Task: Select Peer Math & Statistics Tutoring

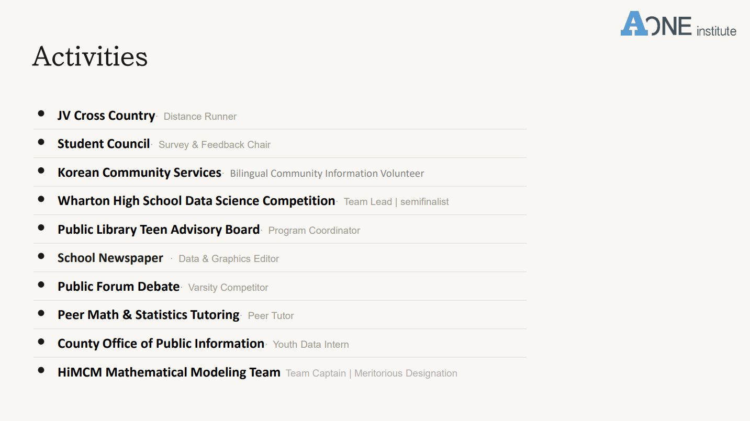Action: pyautogui.click(x=149, y=315)
